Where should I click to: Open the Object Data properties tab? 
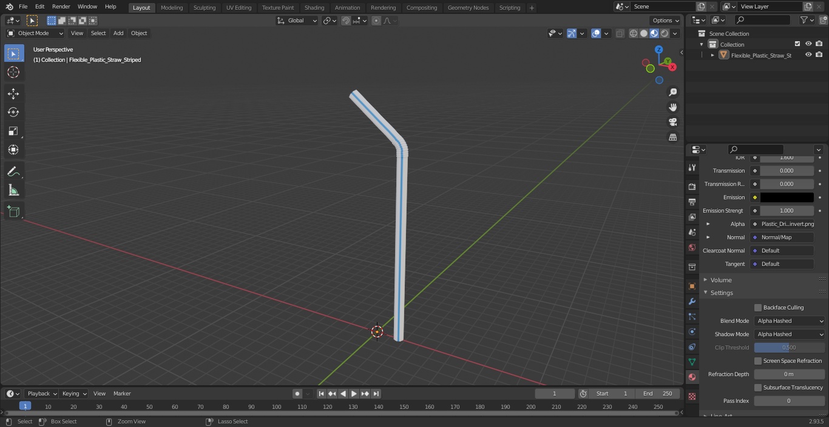(692, 362)
